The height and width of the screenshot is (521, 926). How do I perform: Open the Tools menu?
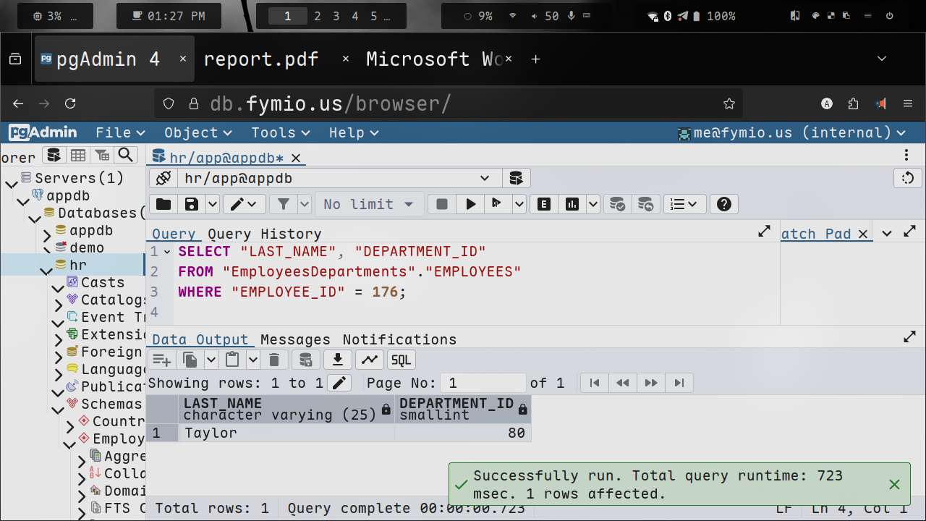[x=280, y=132]
